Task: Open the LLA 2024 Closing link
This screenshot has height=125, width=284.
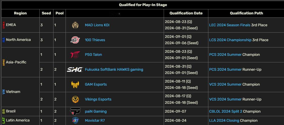Action: [x=224, y=120]
